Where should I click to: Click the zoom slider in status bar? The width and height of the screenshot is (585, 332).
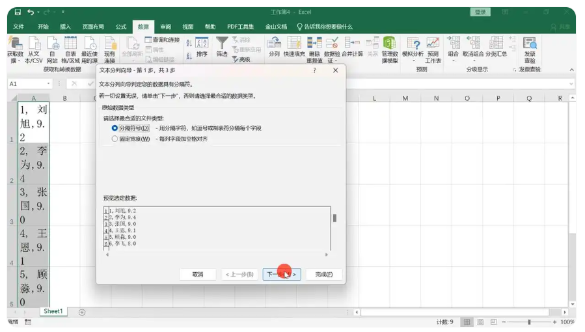coord(529,322)
